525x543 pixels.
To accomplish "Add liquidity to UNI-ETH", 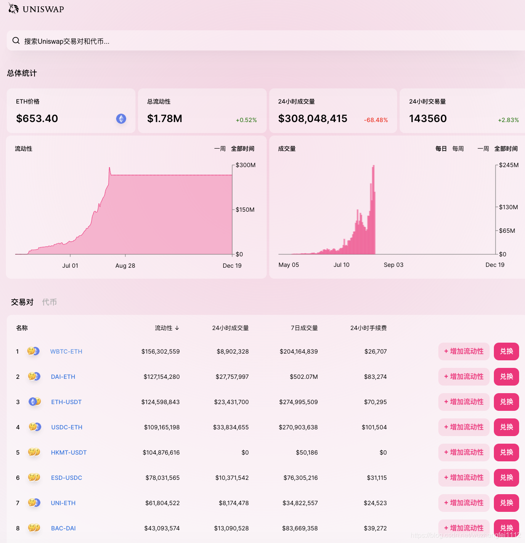I will (x=464, y=503).
